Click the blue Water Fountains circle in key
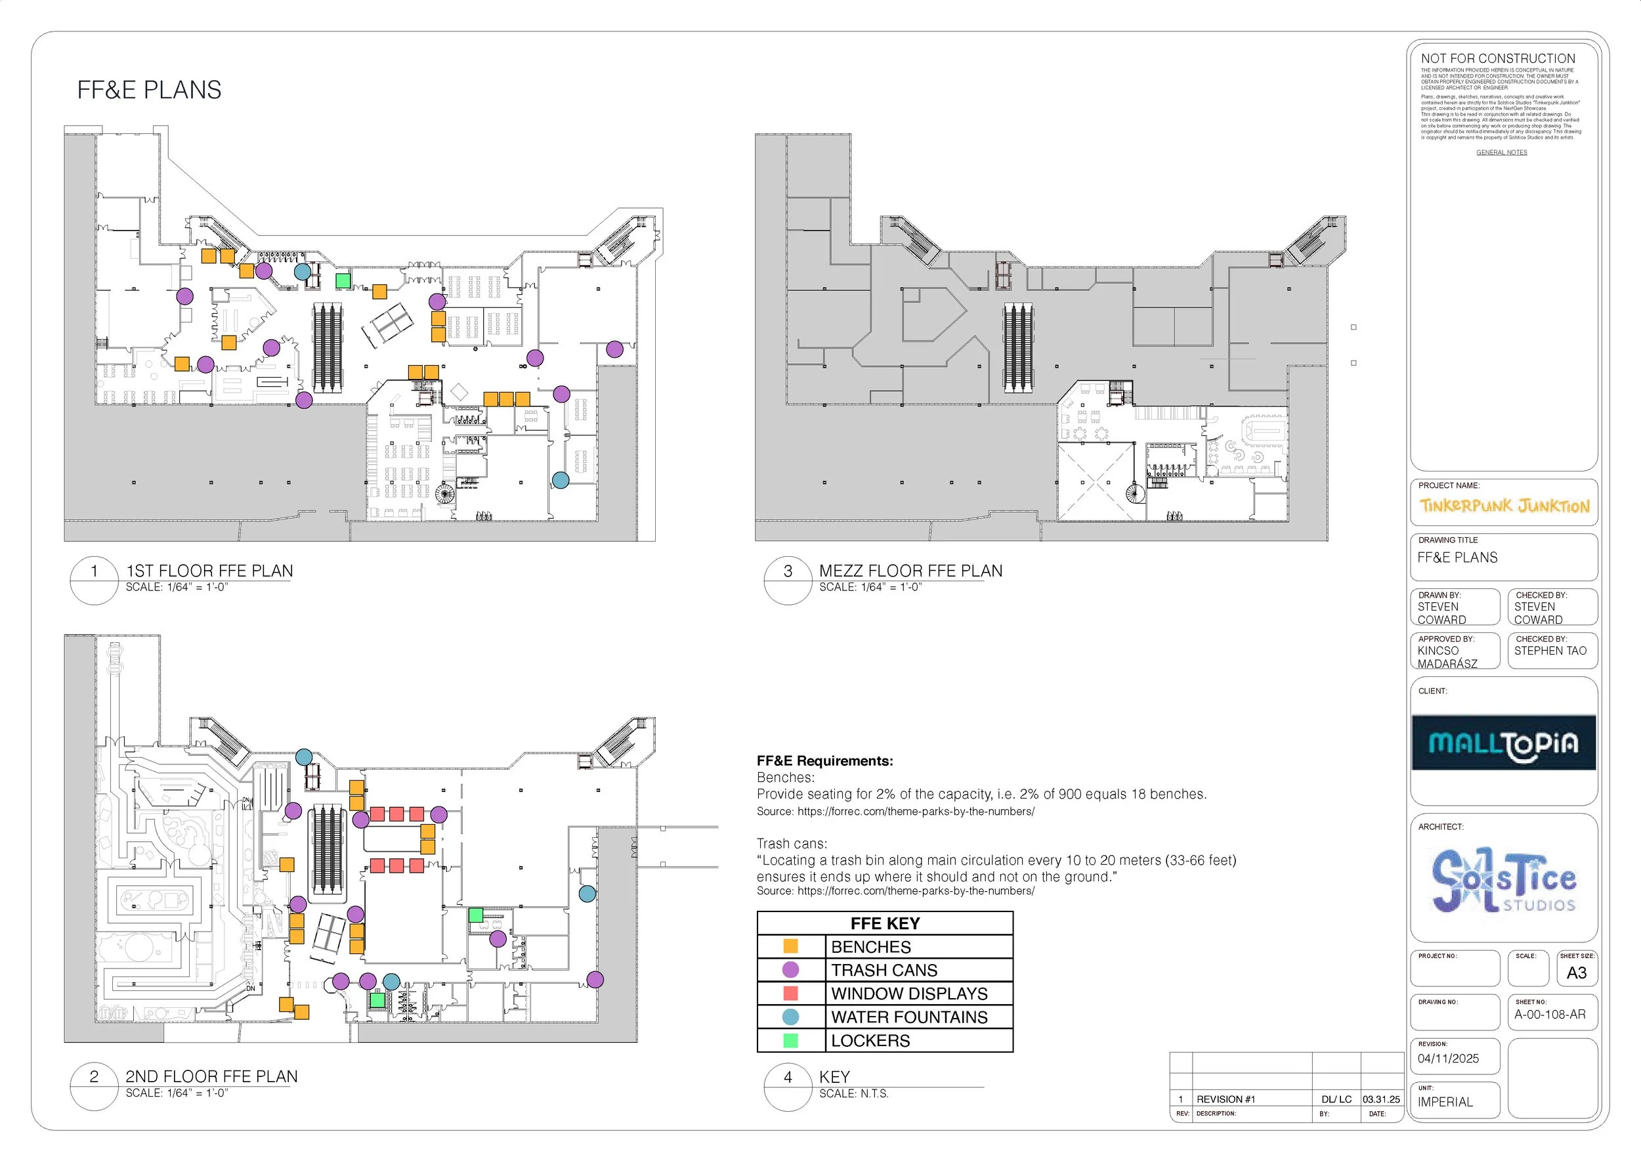 point(790,1017)
